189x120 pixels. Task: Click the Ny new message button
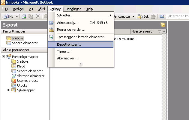[9, 16]
